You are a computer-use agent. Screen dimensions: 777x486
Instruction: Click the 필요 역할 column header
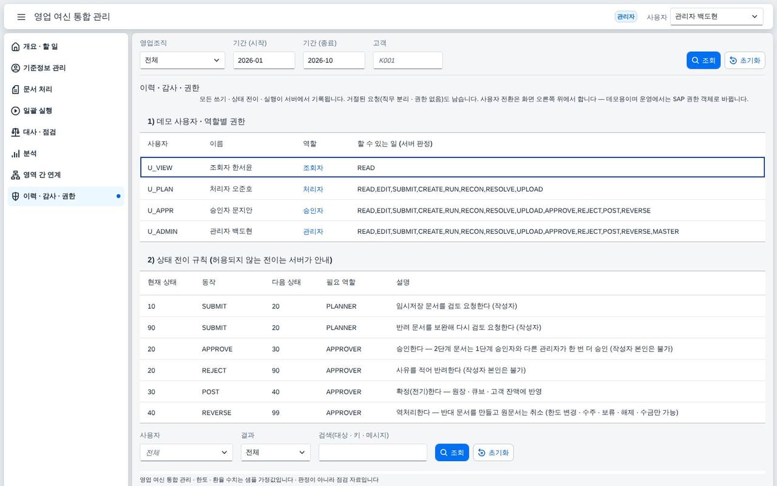(x=341, y=282)
